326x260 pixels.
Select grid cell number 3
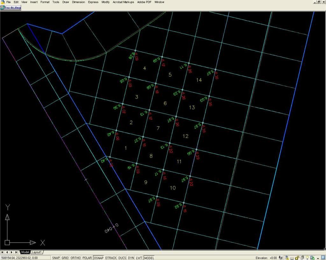(137, 97)
